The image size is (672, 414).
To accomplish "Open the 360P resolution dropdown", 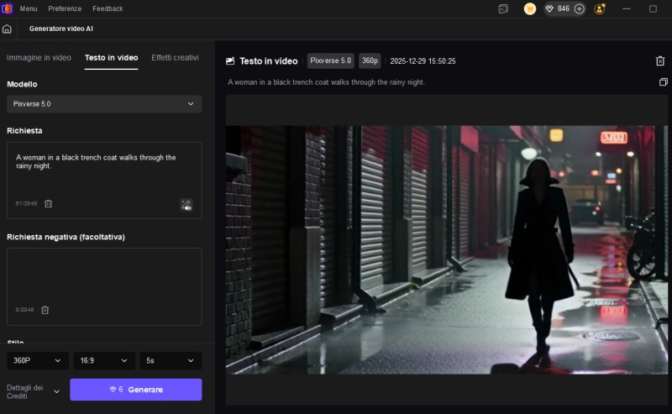I will (37, 360).
